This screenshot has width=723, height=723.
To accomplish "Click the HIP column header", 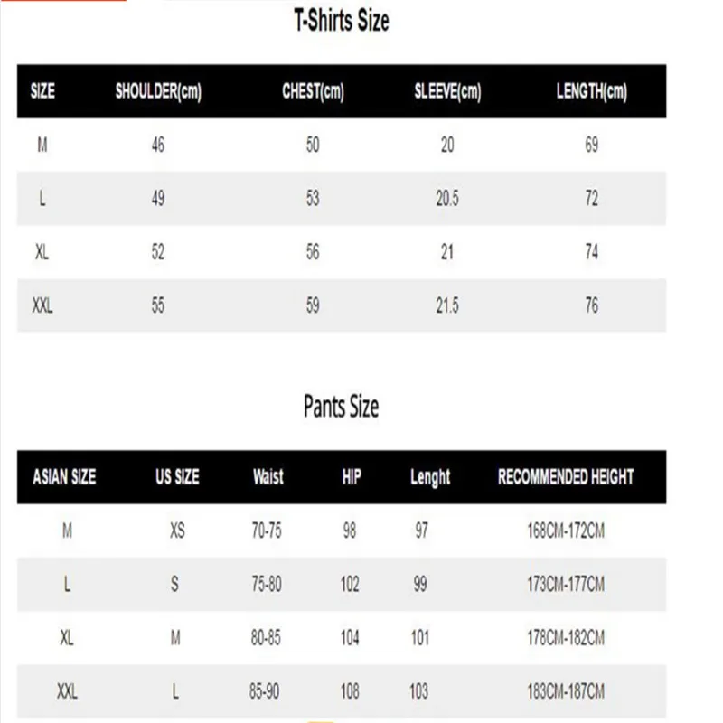I will pyautogui.click(x=352, y=477).
